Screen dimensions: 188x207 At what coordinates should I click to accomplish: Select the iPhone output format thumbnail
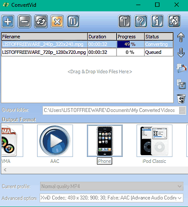(x=105, y=141)
